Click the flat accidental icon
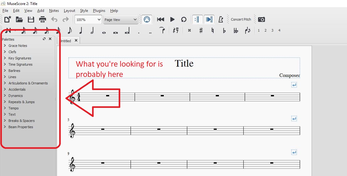Screen dimensions: 347x176 (224, 30)
